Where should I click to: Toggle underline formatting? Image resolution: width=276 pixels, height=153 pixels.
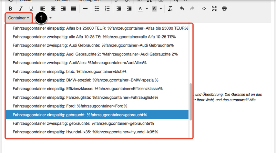pos(31,9)
